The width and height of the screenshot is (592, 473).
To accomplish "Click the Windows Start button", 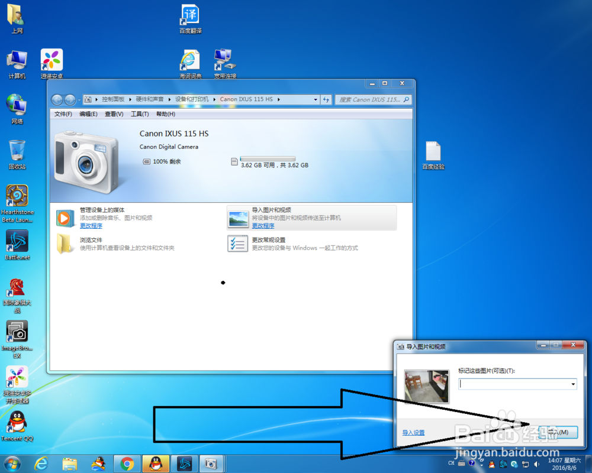I will [11, 464].
